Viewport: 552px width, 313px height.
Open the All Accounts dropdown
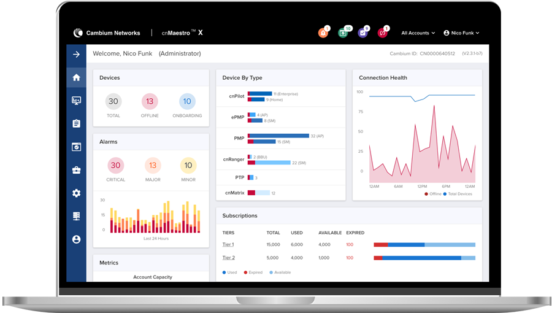point(418,33)
